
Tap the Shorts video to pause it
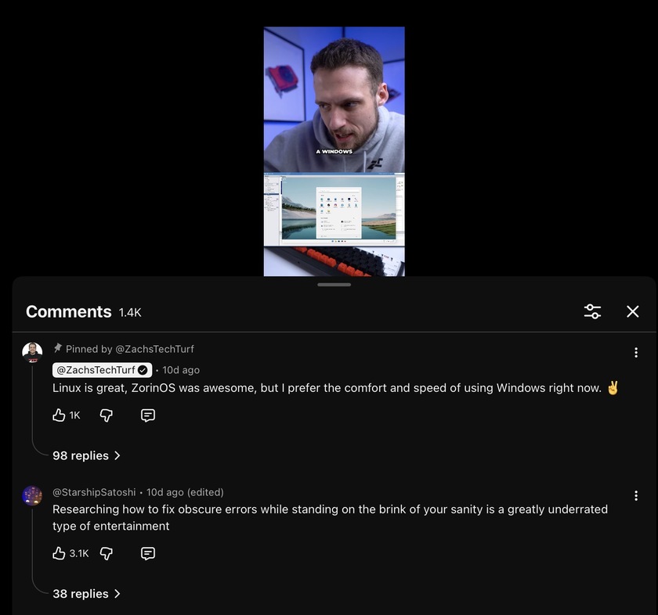click(x=334, y=151)
